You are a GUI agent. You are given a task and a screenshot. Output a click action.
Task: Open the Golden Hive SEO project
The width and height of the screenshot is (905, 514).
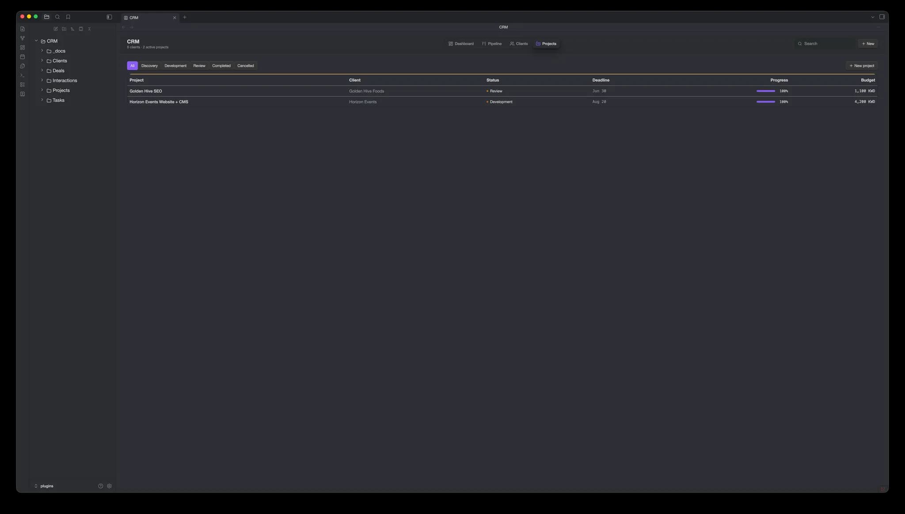[146, 91]
